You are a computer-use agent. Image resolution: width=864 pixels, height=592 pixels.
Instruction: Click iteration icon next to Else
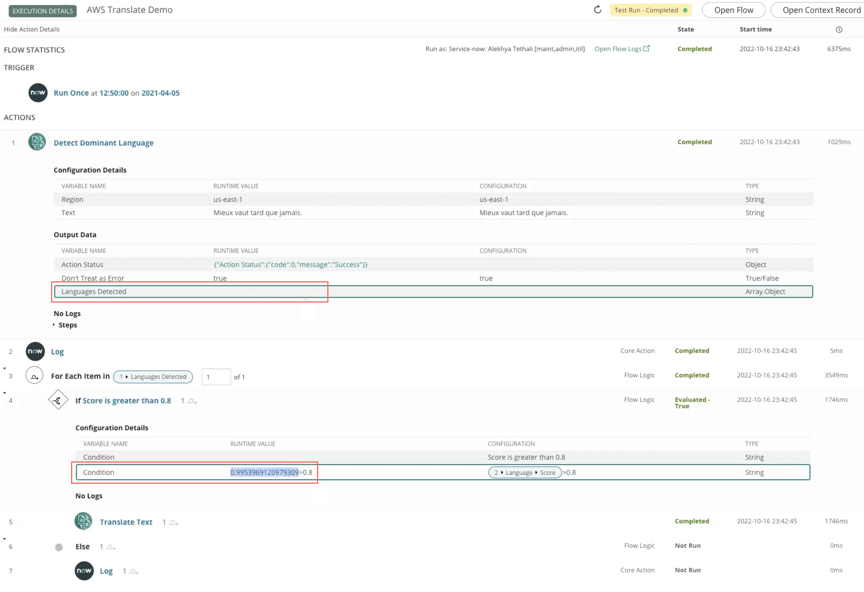click(111, 547)
